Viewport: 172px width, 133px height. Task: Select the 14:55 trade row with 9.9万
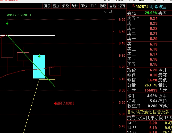tap(149, 128)
